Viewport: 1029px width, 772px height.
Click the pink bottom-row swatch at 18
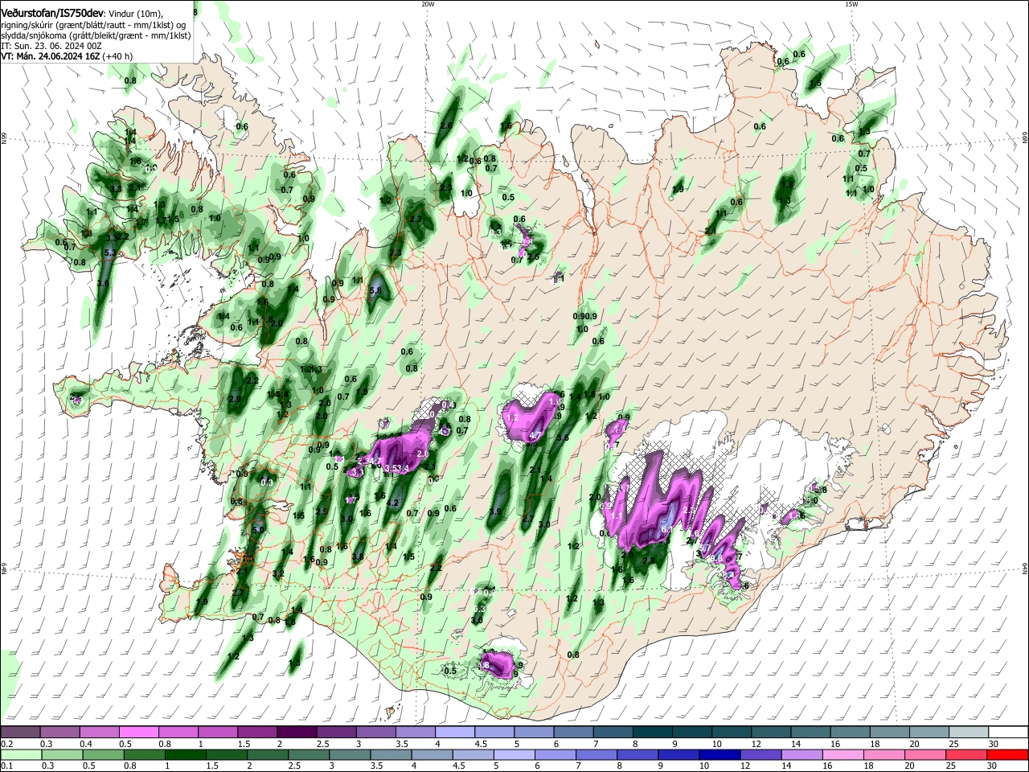click(x=885, y=754)
